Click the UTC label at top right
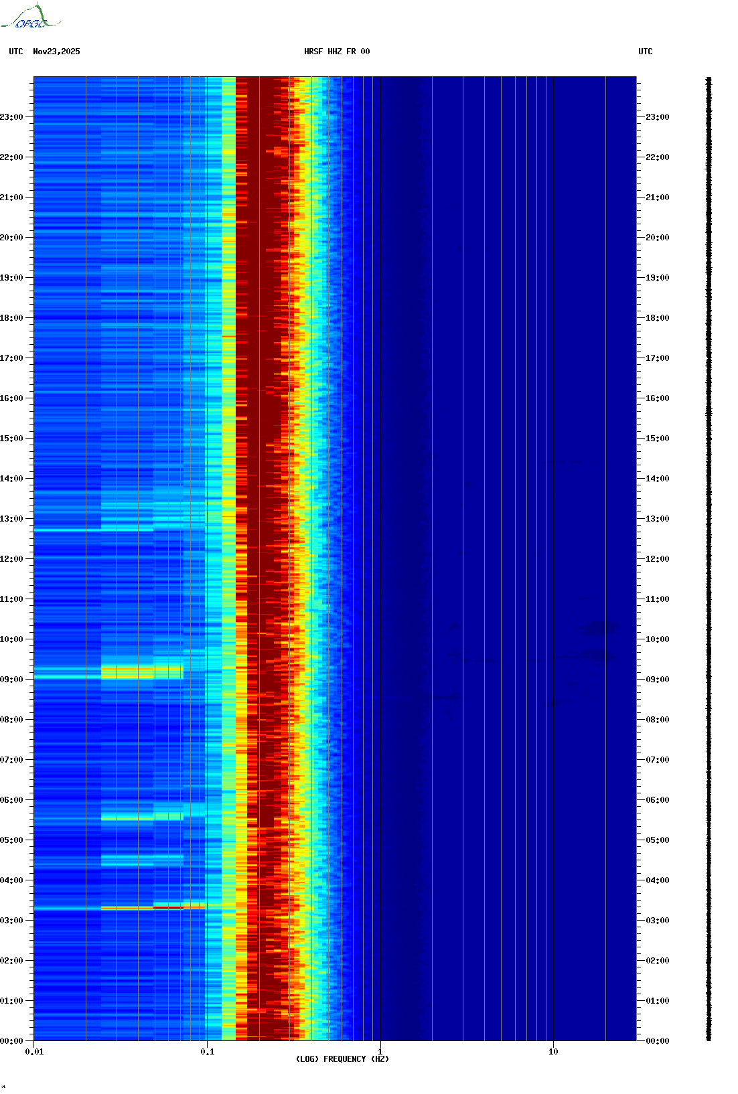Screen dimensions: 738x1094 pos(645,52)
